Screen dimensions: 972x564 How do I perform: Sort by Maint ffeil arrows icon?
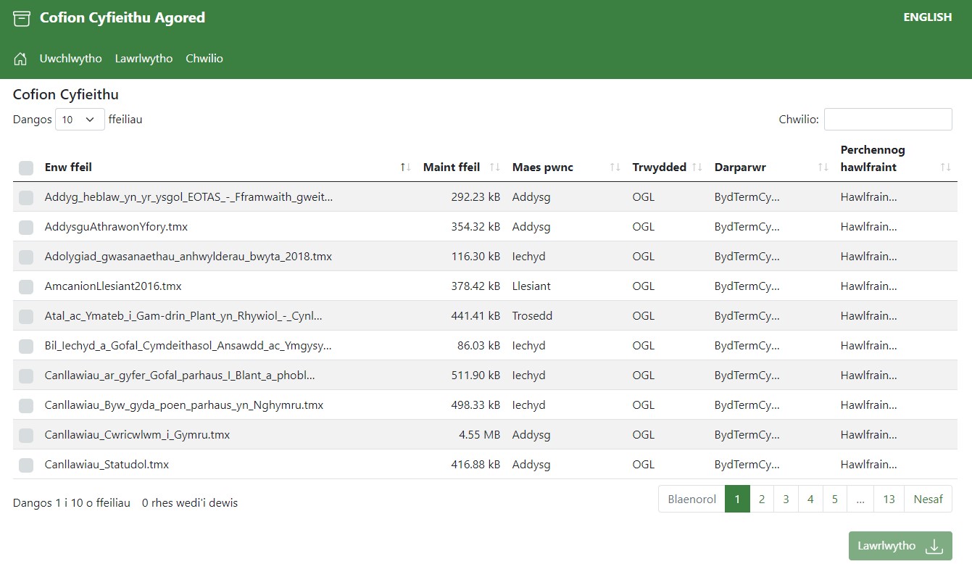point(495,167)
